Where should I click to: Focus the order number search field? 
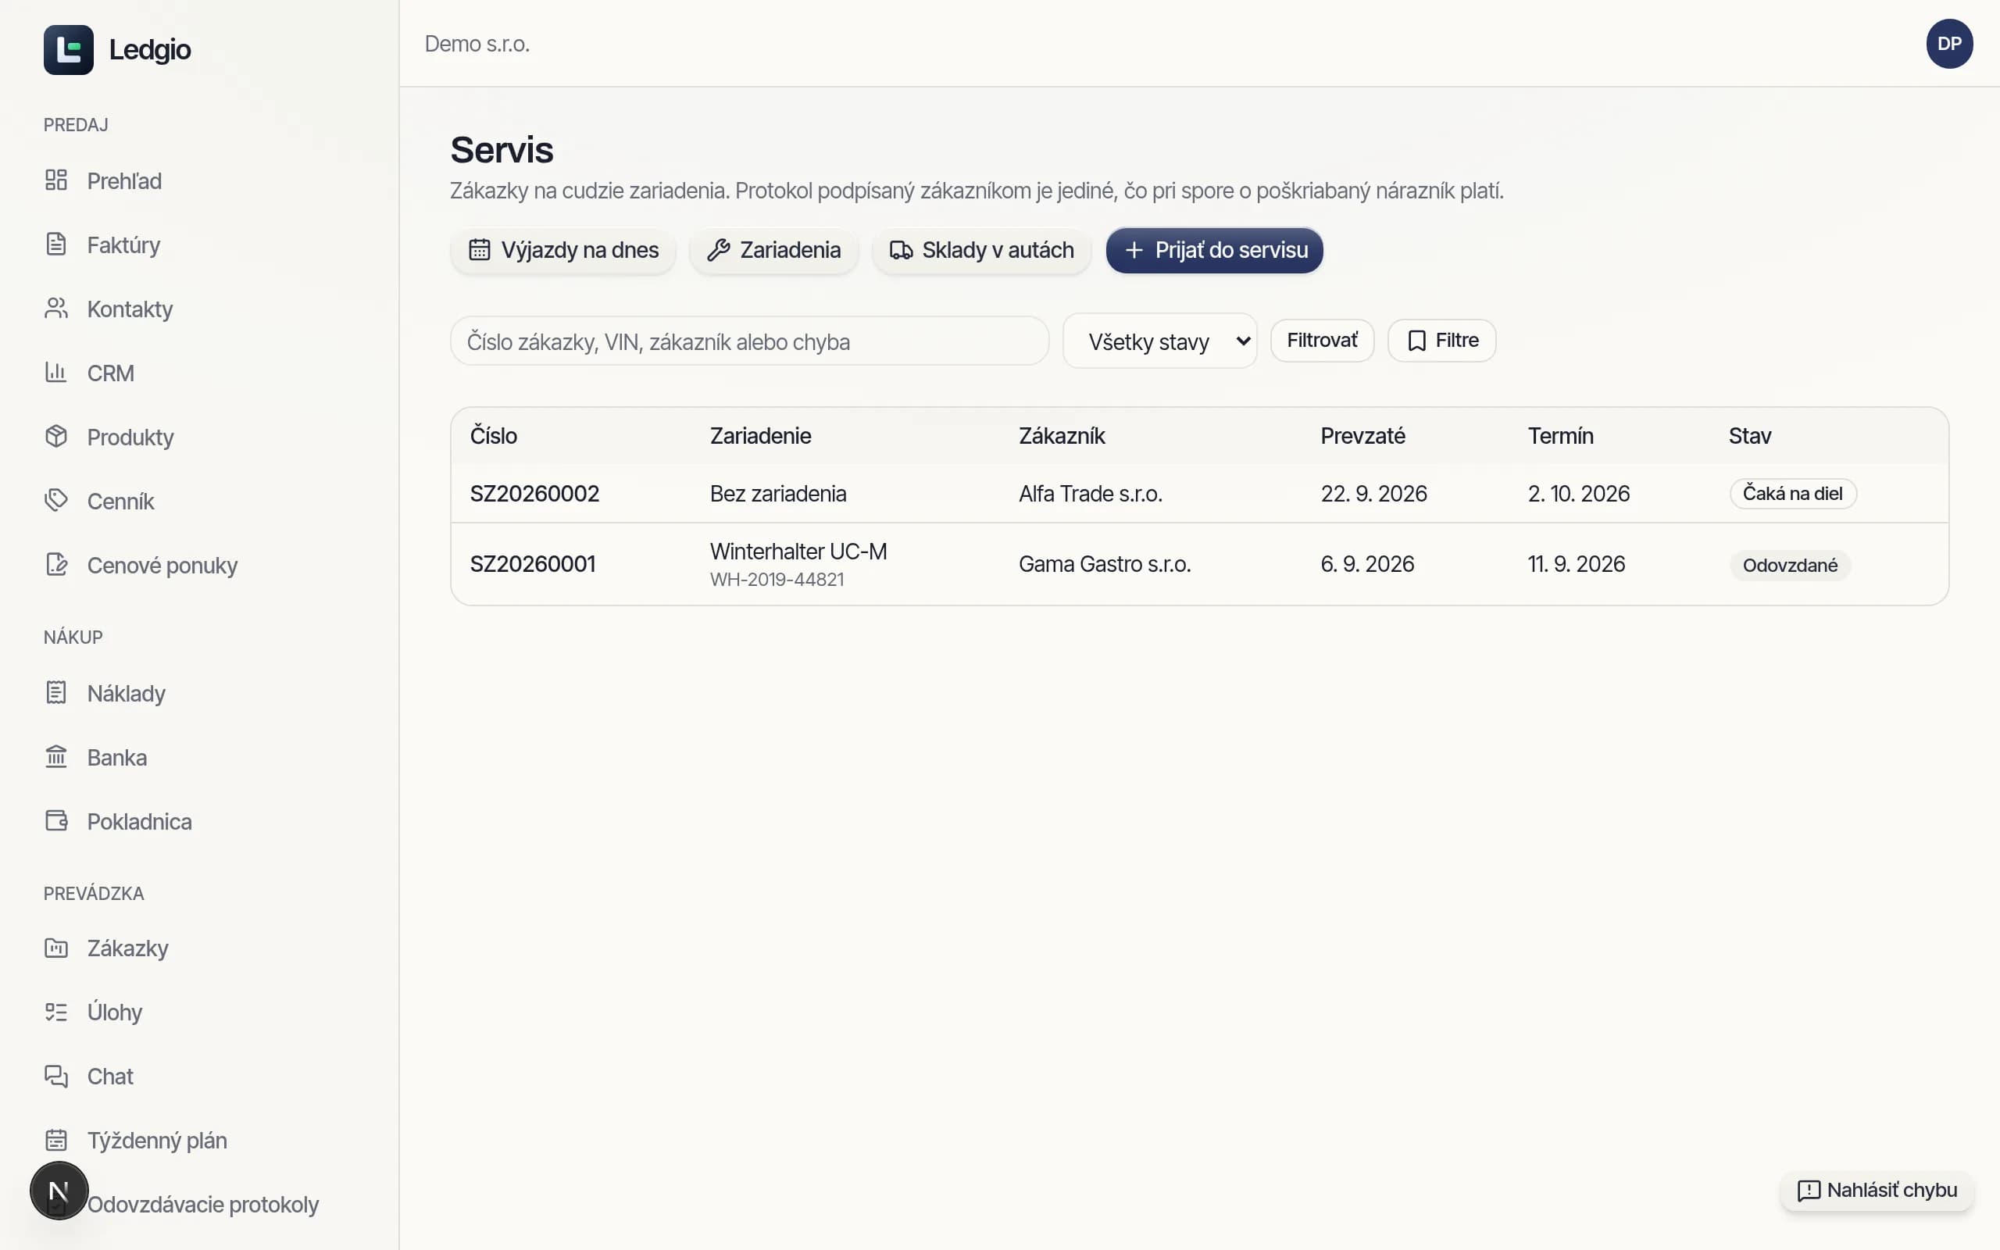[x=749, y=341]
